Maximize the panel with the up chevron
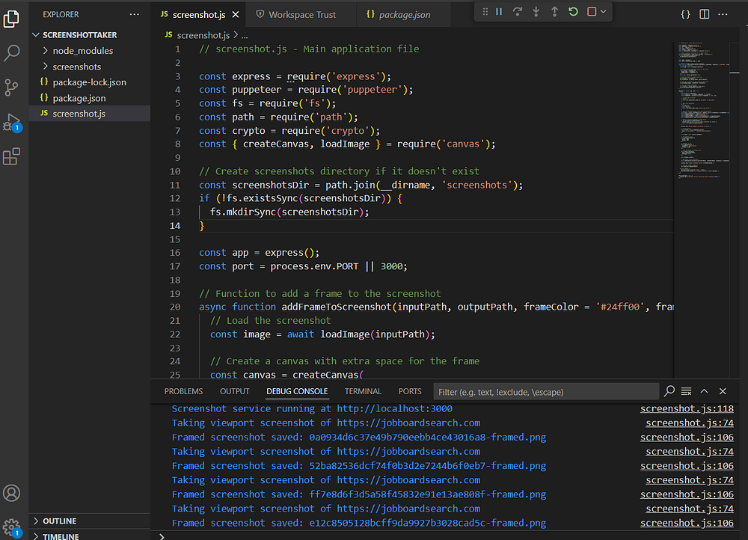Viewport: 748px width, 540px height. (x=704, y=391)
